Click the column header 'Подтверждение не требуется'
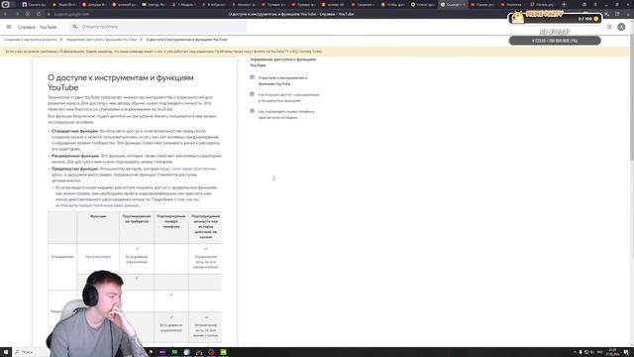 tap(137, 219)
